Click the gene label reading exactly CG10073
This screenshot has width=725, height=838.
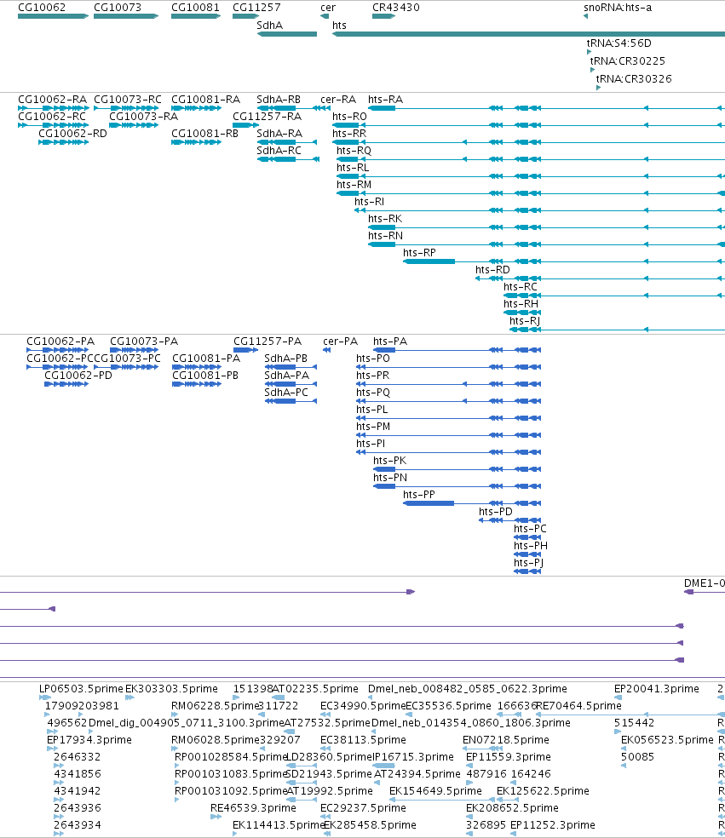click(x=118, y=8)
